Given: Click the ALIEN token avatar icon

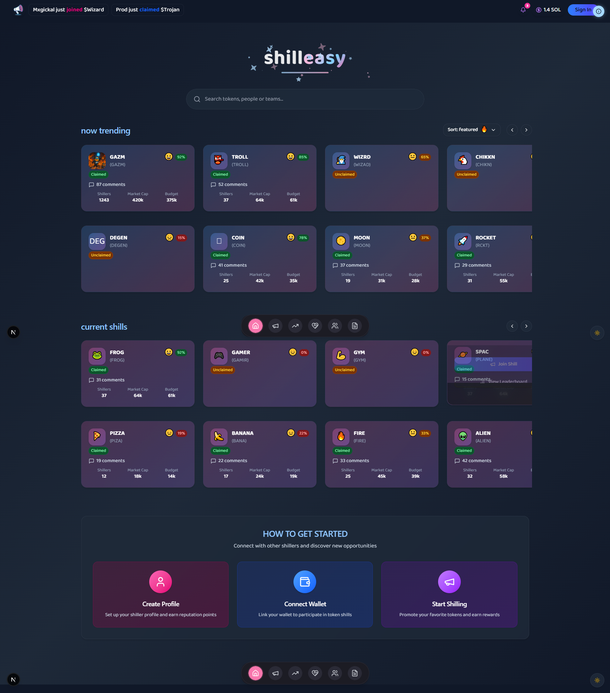Looking at the screenshot, I should pos(463,437).
